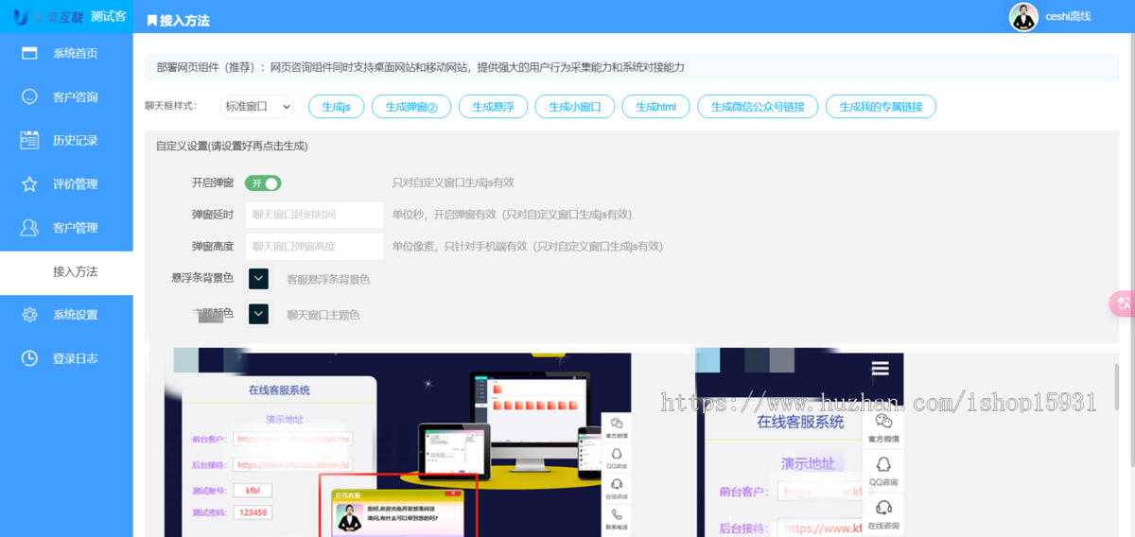Click the 聊天窗口主题色 hint text
The height and width of the screenshot is (537, 1135).
323,315
